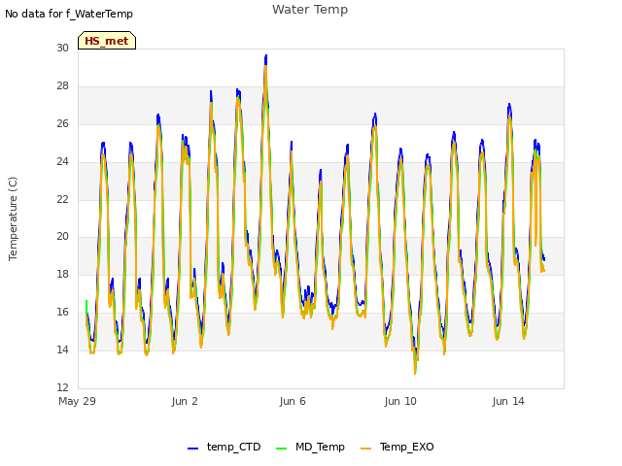
Task: Click the highest temperature peak near 30
Action: pyautogui.click(x=265, y=56)
